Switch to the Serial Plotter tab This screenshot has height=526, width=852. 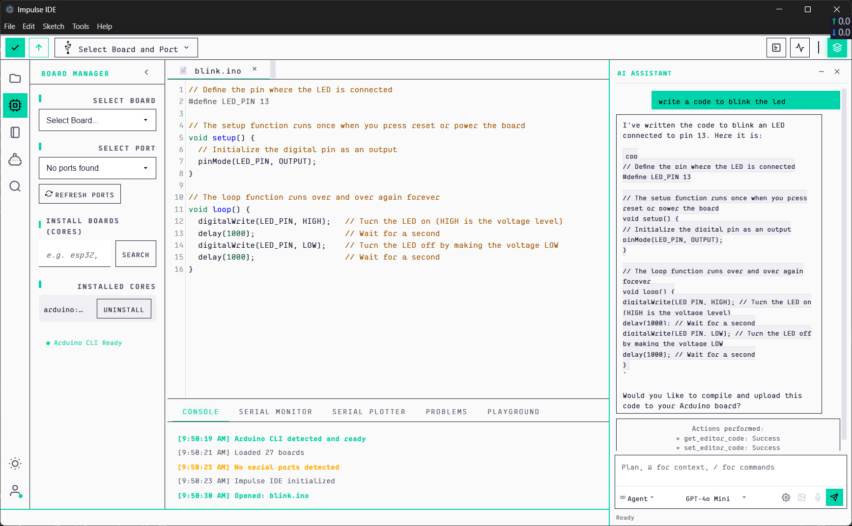point(369,412)
